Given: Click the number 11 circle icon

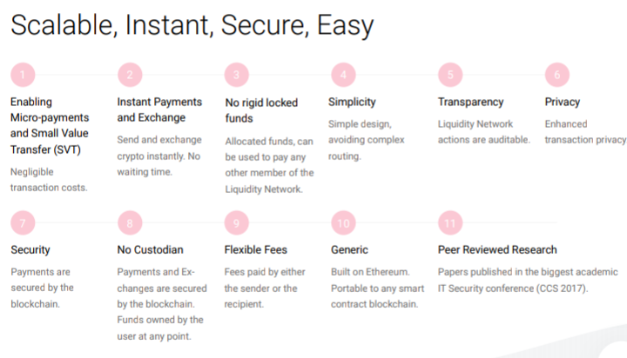Looking at the screenshot, I should tap(450, 223).
